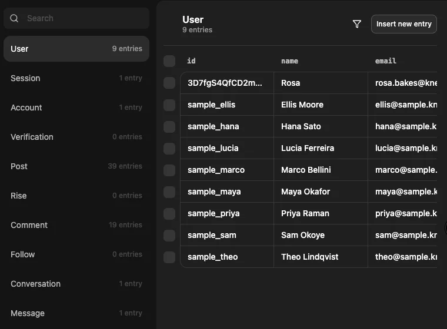Check the Lucia Ferreira row checkbox
The height and width of the screenshot is (329, 447).
169,148
